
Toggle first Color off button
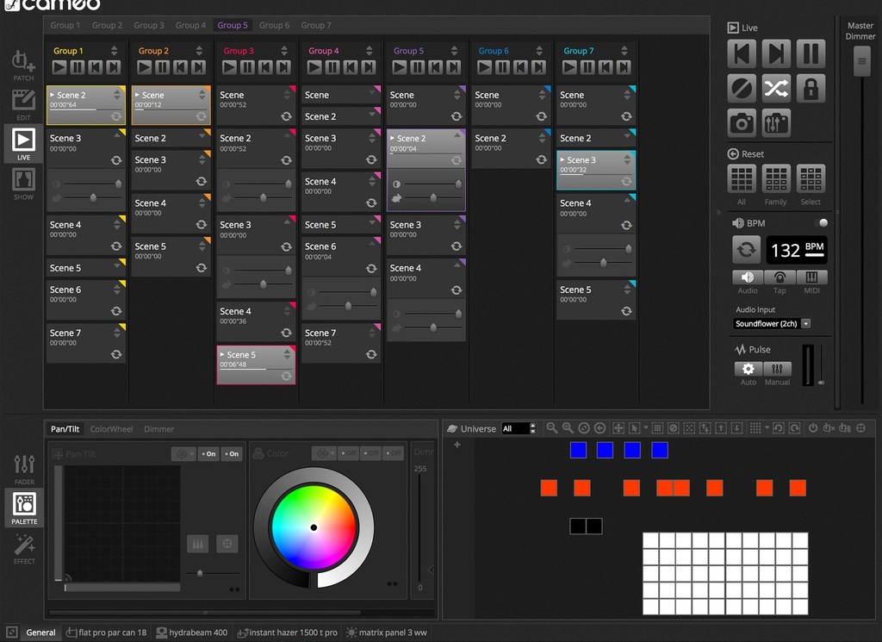(x=349, y=453)
